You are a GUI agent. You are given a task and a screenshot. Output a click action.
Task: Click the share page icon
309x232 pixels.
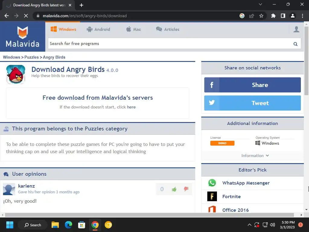click(x=252, y=16)
